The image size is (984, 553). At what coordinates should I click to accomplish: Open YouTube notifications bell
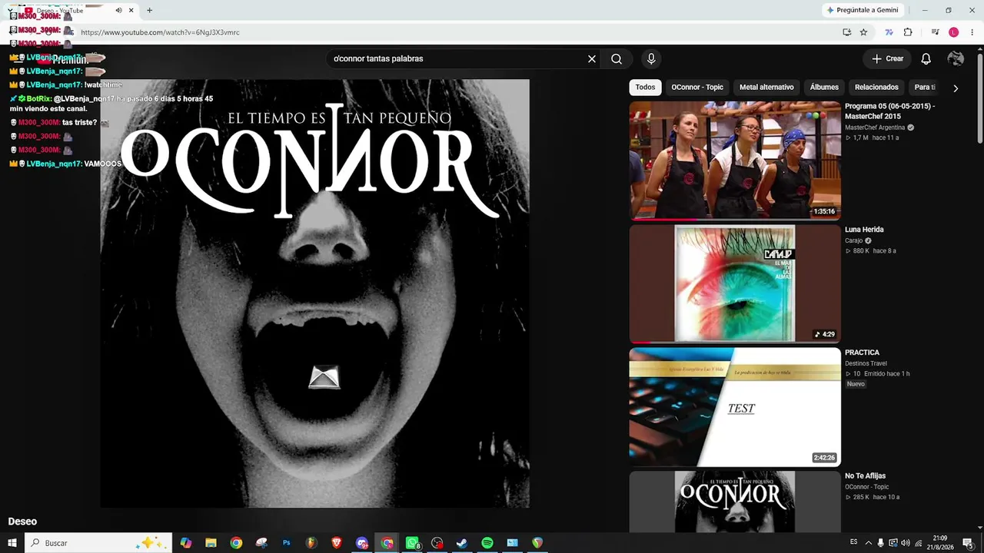[x=926, y=58]
